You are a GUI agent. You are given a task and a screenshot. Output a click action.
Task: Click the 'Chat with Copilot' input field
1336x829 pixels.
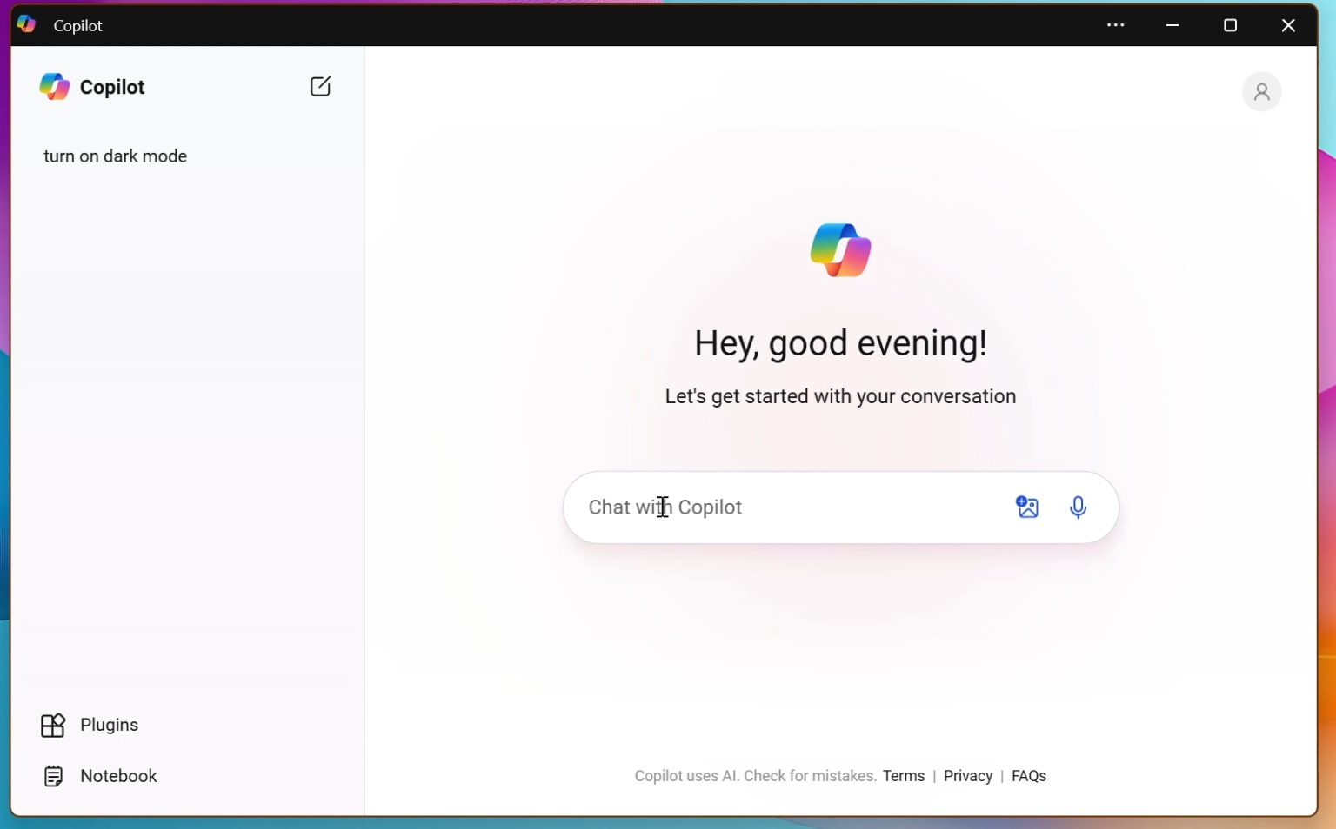click(x=783, y=507)
